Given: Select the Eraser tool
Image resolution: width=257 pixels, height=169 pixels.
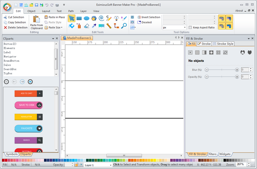Looking at the screenshot, I should [x=87, y=26].
